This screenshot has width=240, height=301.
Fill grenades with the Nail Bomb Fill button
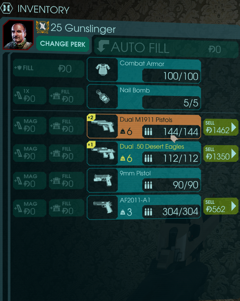coord(66,96)
